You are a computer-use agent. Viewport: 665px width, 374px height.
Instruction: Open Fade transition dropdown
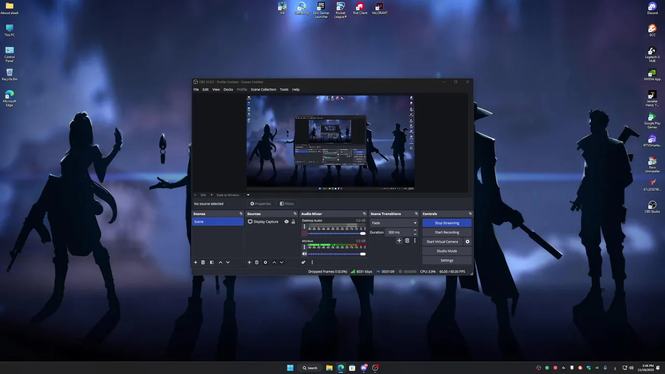[393, 223]
